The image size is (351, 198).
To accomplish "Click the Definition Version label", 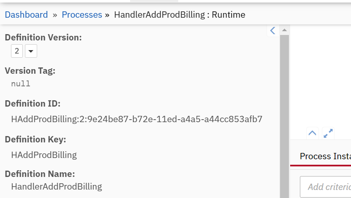I will coord(43,37).
